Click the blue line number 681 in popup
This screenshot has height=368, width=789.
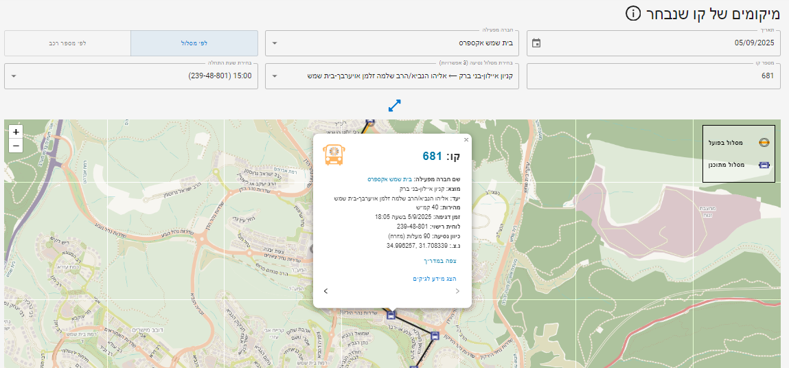coord(432,156)
